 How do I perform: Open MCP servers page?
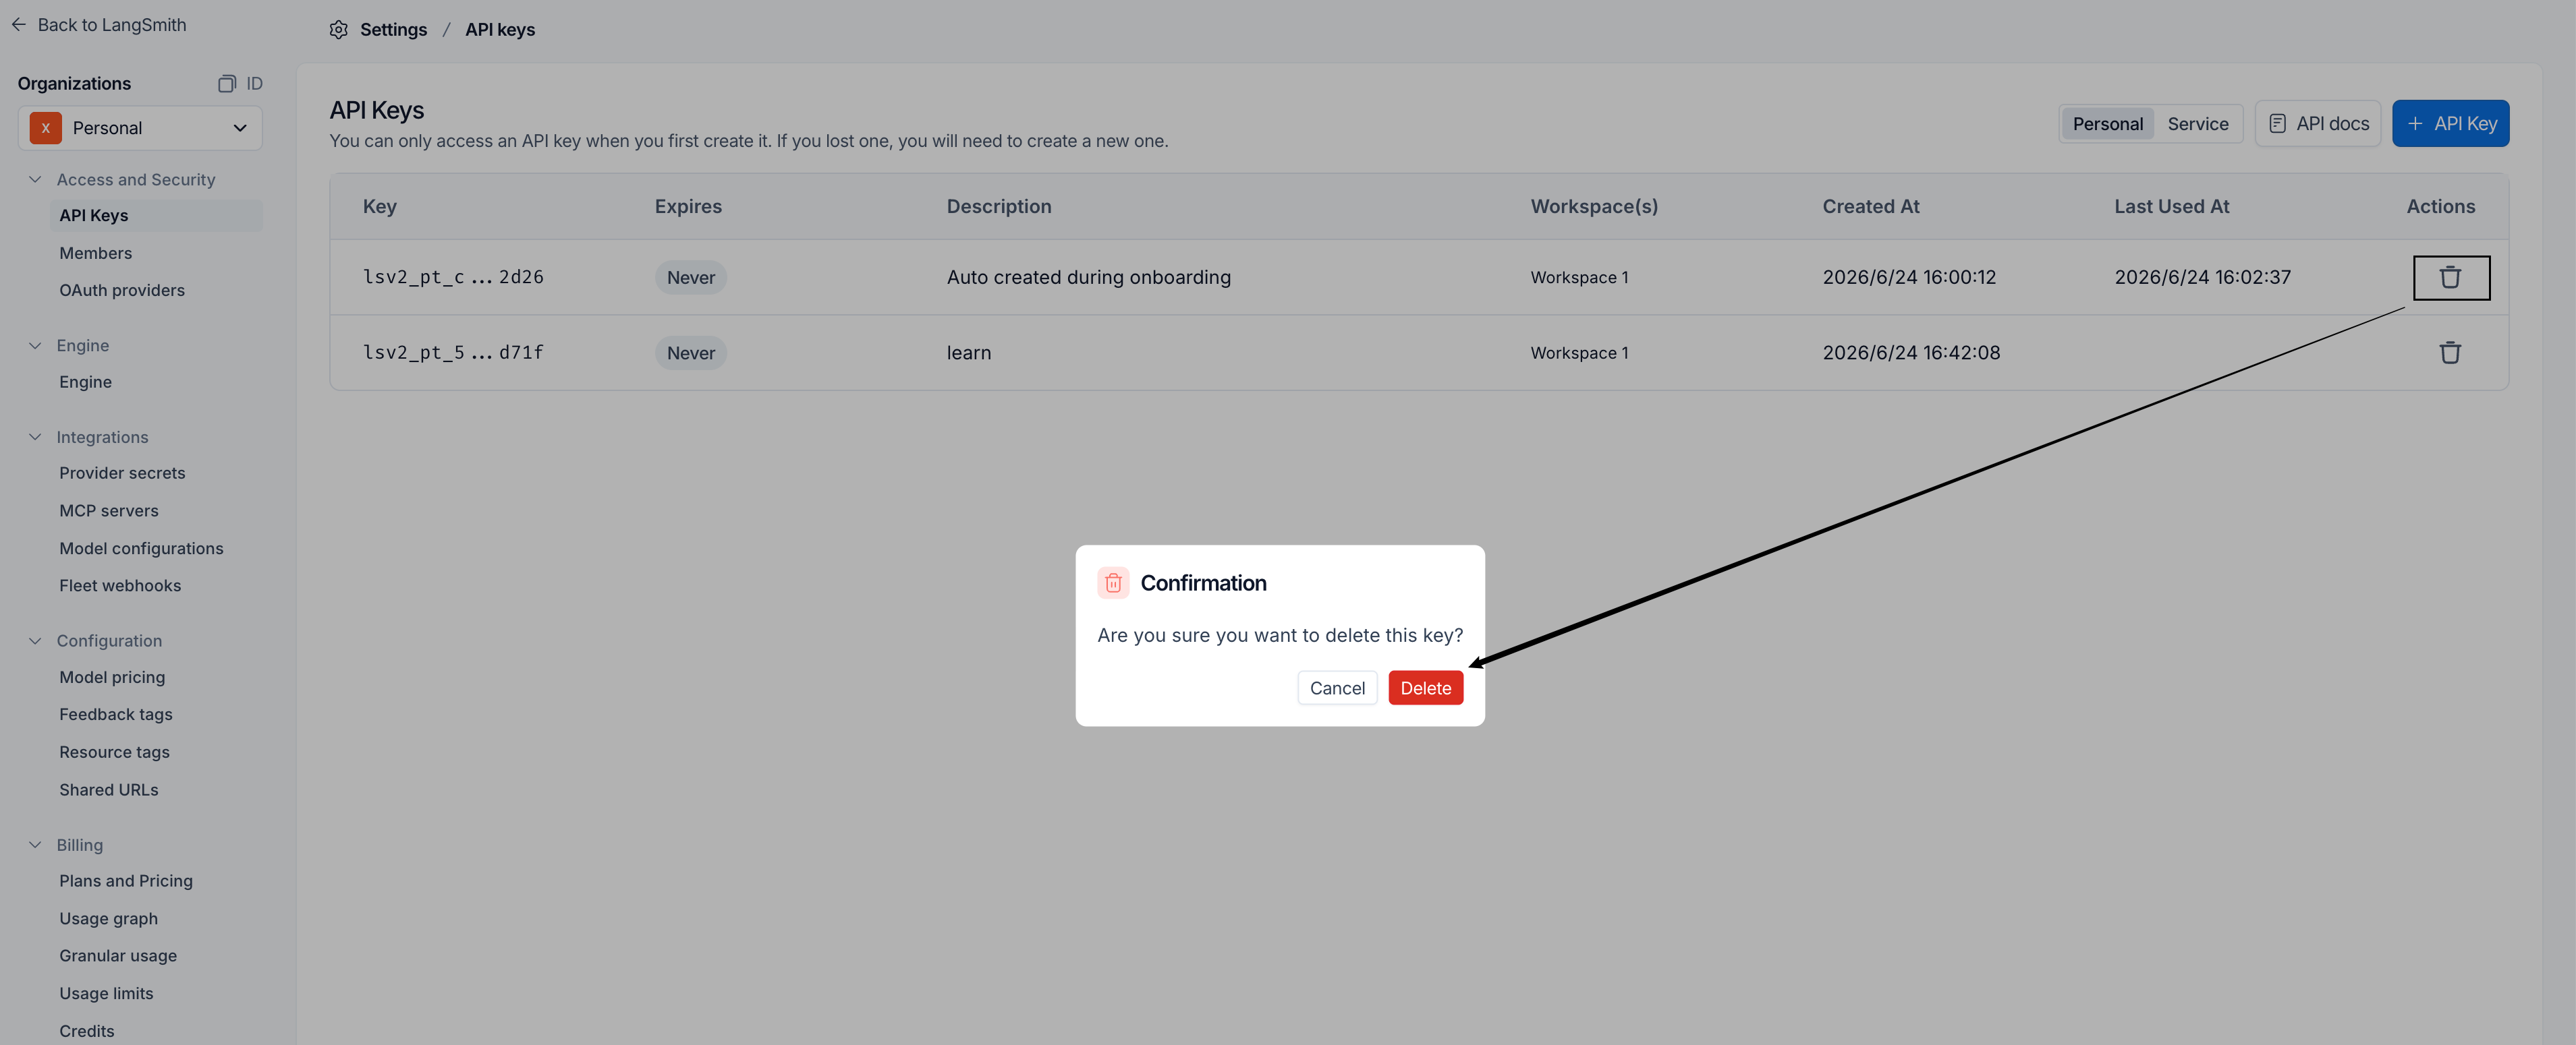tap(109, 512)
